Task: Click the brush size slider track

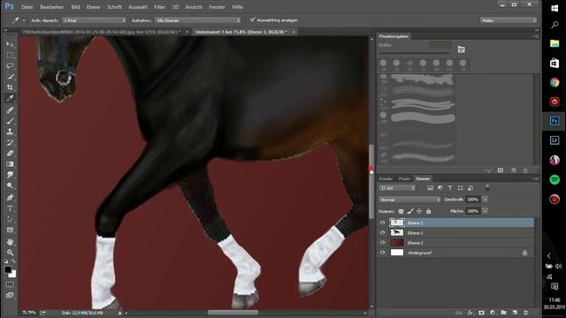Action: (414, 53)
